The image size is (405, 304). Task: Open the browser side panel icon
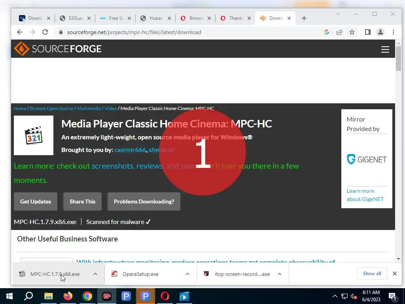(x=367, y=32)
